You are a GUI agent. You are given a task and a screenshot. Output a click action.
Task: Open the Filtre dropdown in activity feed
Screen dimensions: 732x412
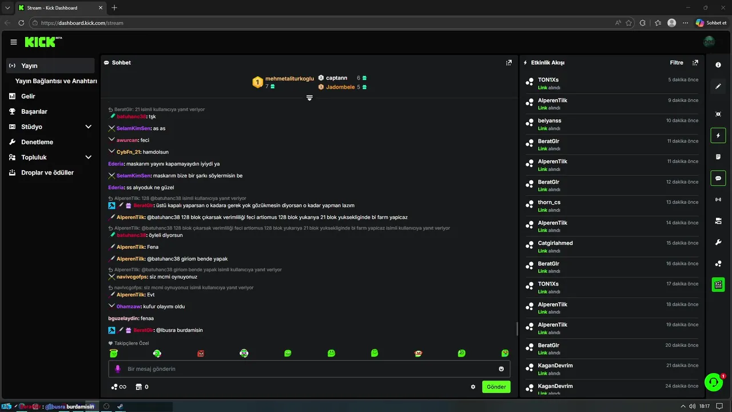(x=677, y=63)
